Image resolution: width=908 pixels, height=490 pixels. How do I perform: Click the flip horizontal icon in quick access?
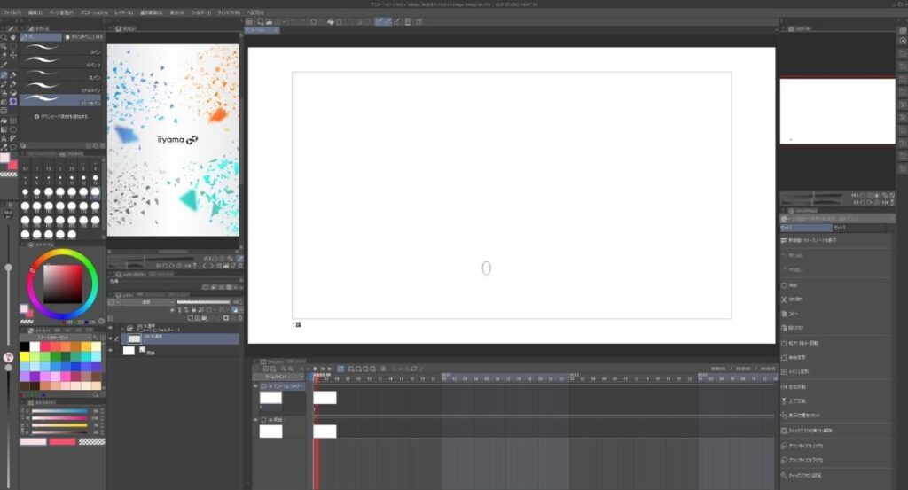(785, 386)
